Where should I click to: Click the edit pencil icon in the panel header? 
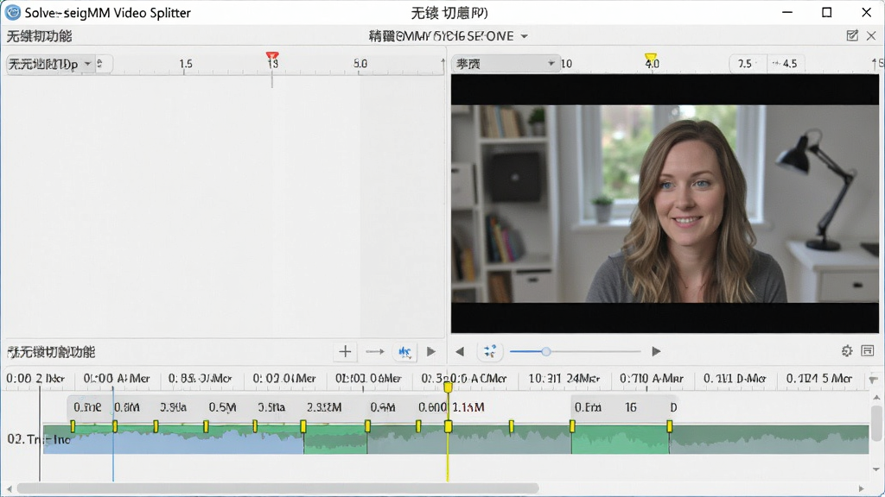pyautogui.click(x=852, y=36)
